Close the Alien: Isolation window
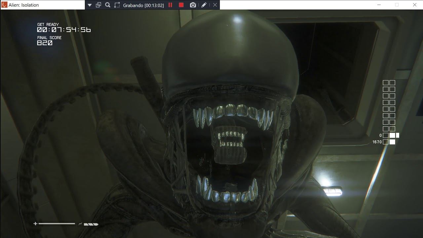This screenshot has width=423, height=238. click(x=415, y=5)
